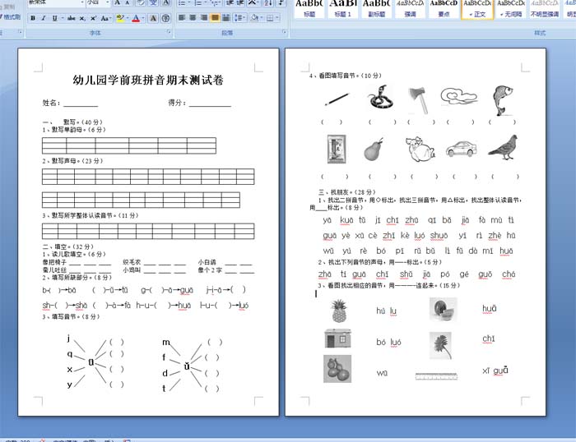Toggle justified alignment
Image resolution: width=576 pixels, height=442 pixels.
coord(215,17)
